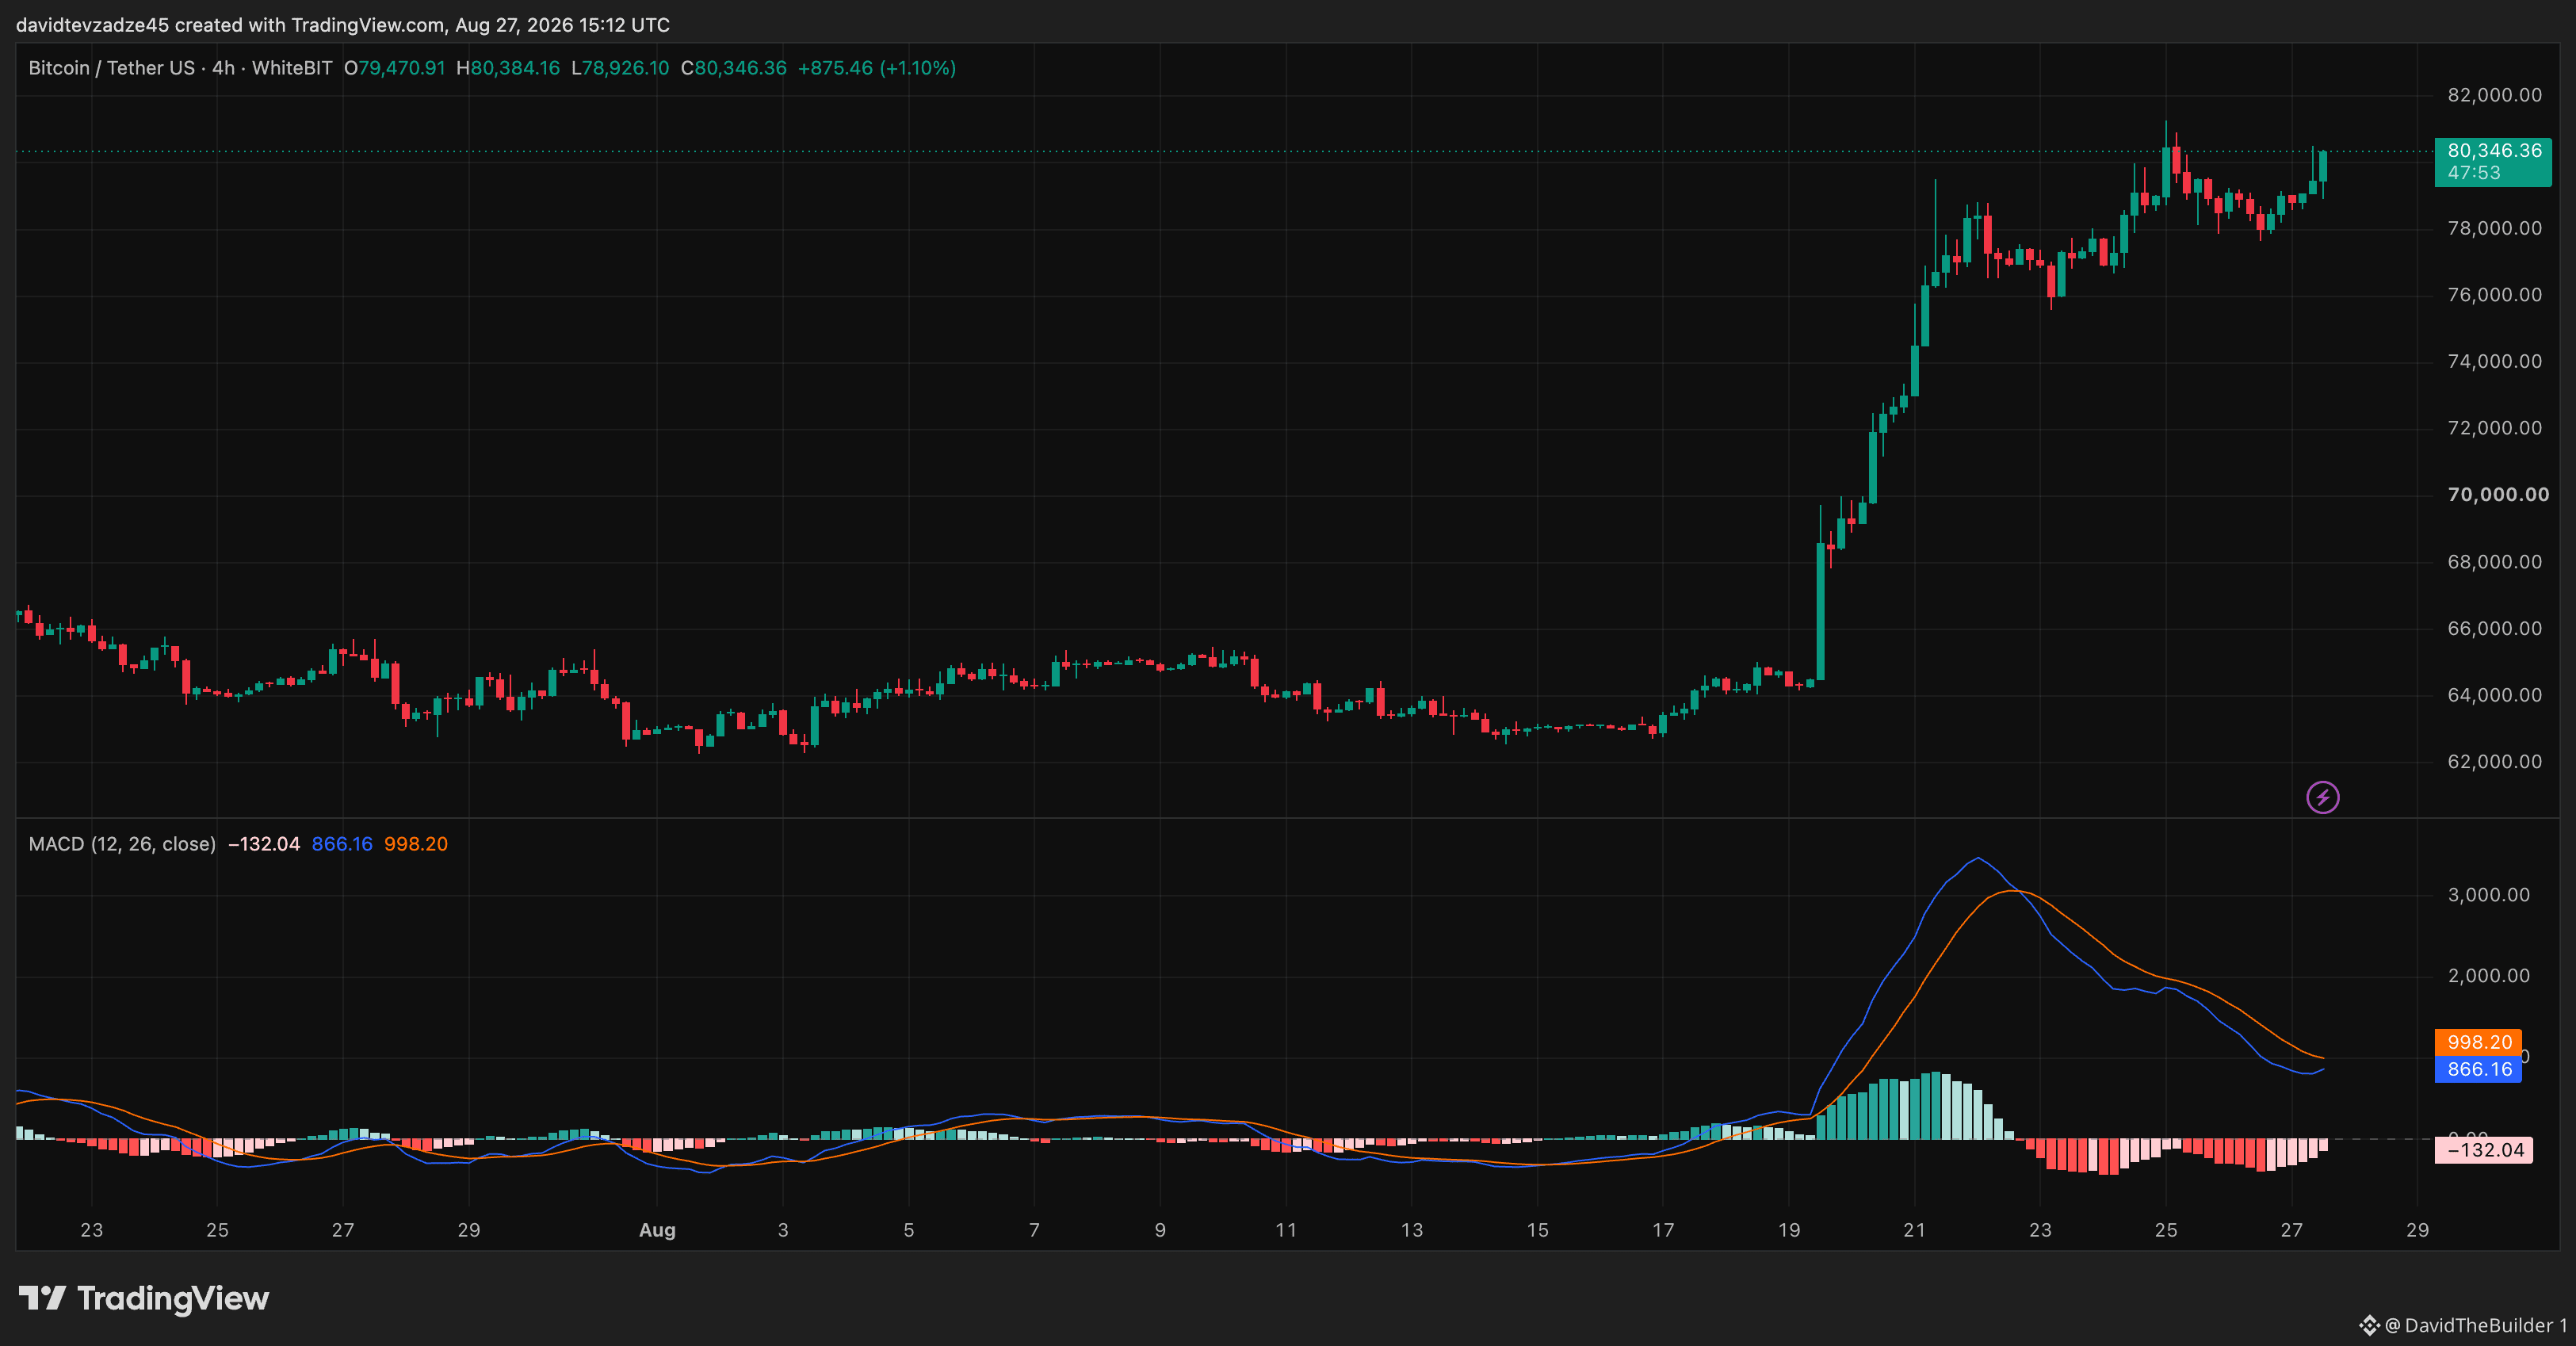
Task: Click the "9" date label on time axis
Action: (1160, 1230)
